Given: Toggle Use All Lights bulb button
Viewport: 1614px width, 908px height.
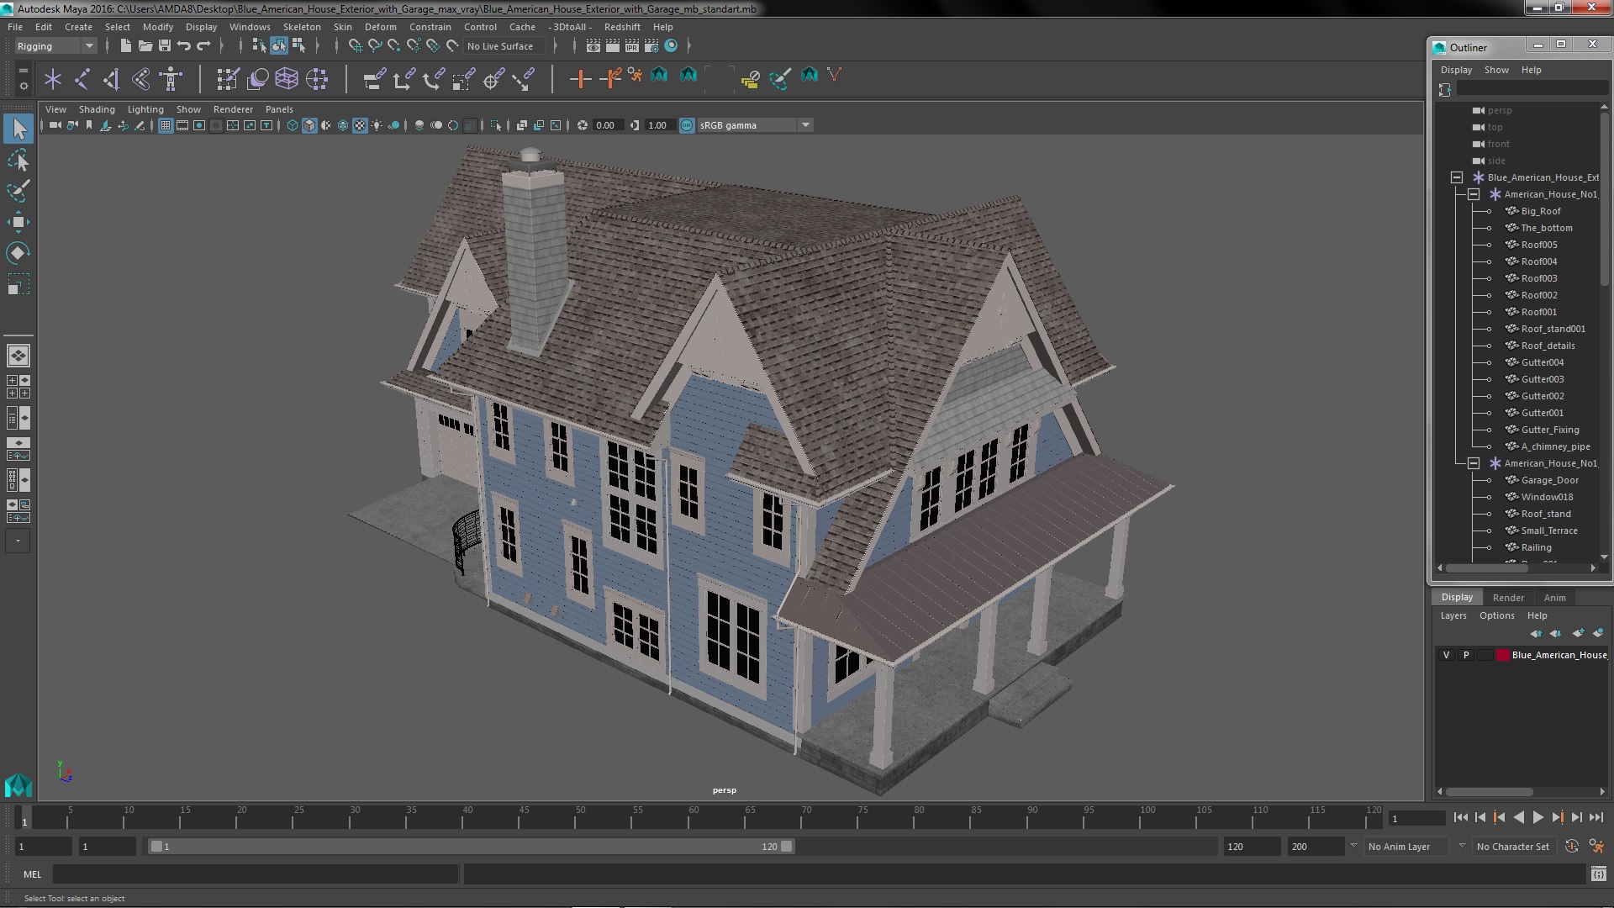Looking at the screenshot, I should 377,125.
